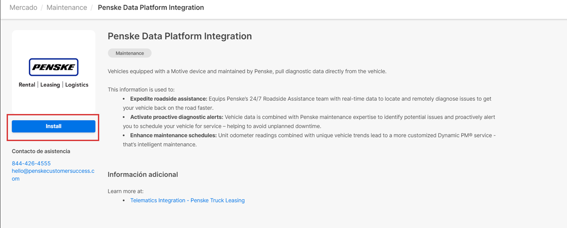This screenshot has width=567, height=228.
Task: Go to Mercado in the breadcrumb
Action: coord(23,8)
